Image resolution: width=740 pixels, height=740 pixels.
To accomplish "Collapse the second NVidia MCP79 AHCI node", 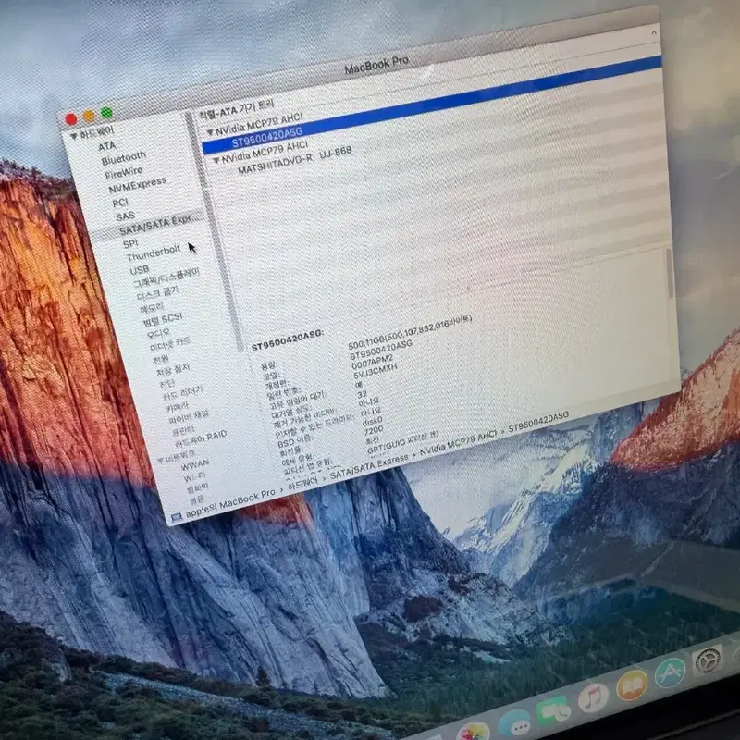I will coord(216,160).
